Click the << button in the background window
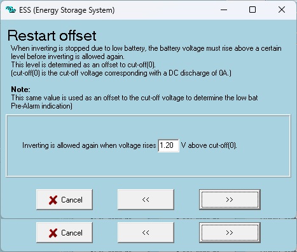 pyautogui.click(x=146, y=232)
